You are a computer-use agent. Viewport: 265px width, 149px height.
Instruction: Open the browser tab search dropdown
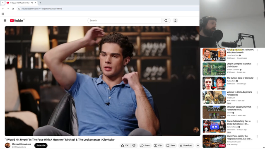[3, 3]
